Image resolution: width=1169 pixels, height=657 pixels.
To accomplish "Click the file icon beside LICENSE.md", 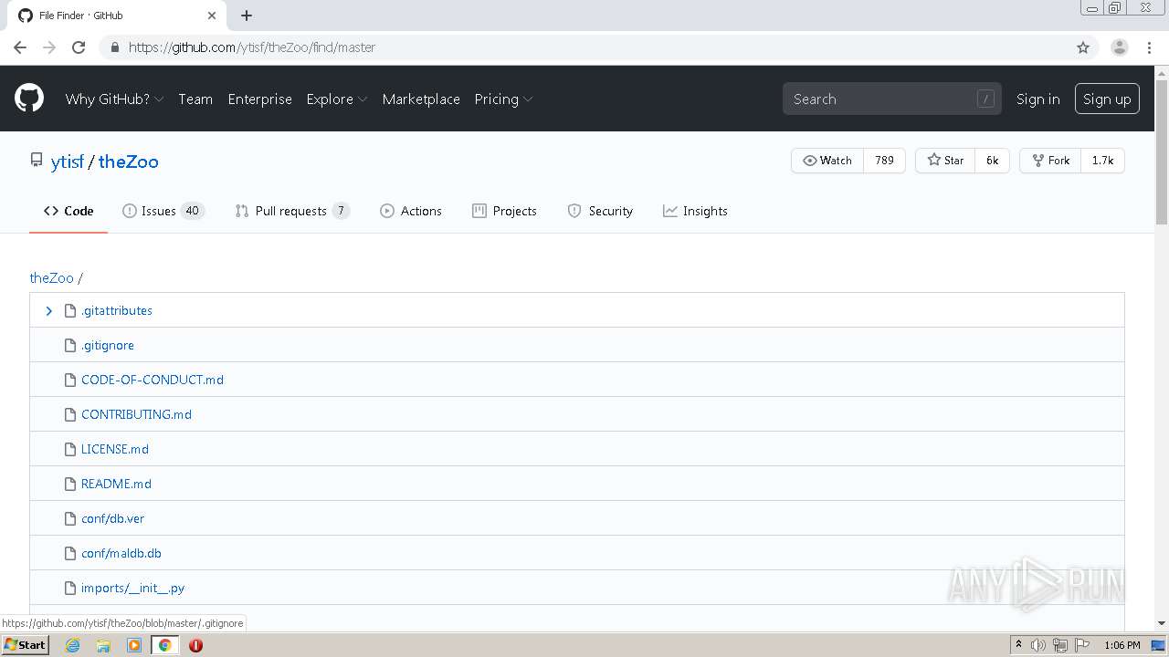I will [x=70, y=449].
